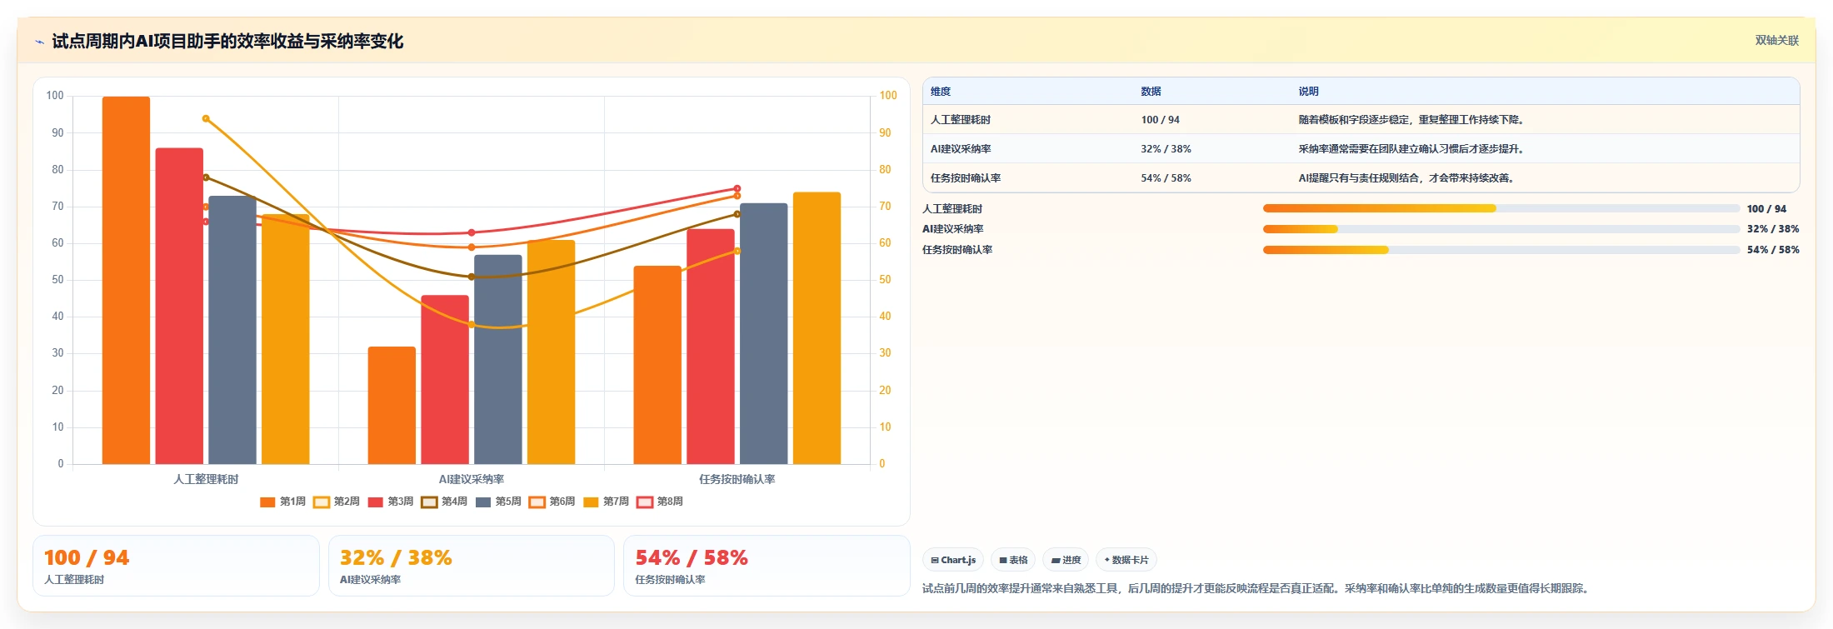Click the small icon before the title

(39, 42)
